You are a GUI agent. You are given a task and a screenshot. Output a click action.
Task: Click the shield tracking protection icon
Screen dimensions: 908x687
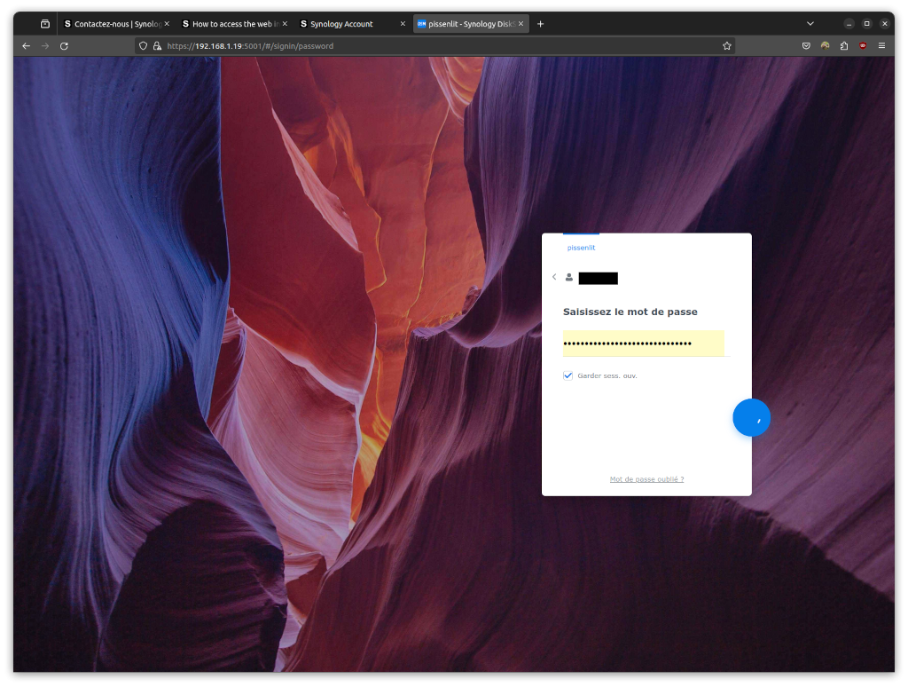pos(144,45)
